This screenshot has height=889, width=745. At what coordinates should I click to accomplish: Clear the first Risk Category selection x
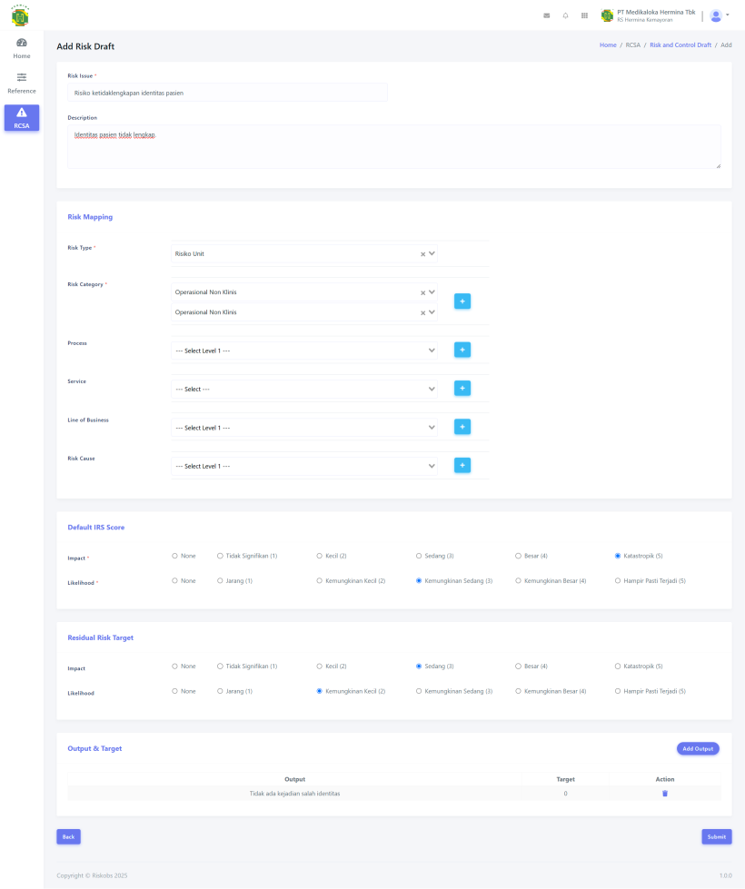click(x=422, y=293)
